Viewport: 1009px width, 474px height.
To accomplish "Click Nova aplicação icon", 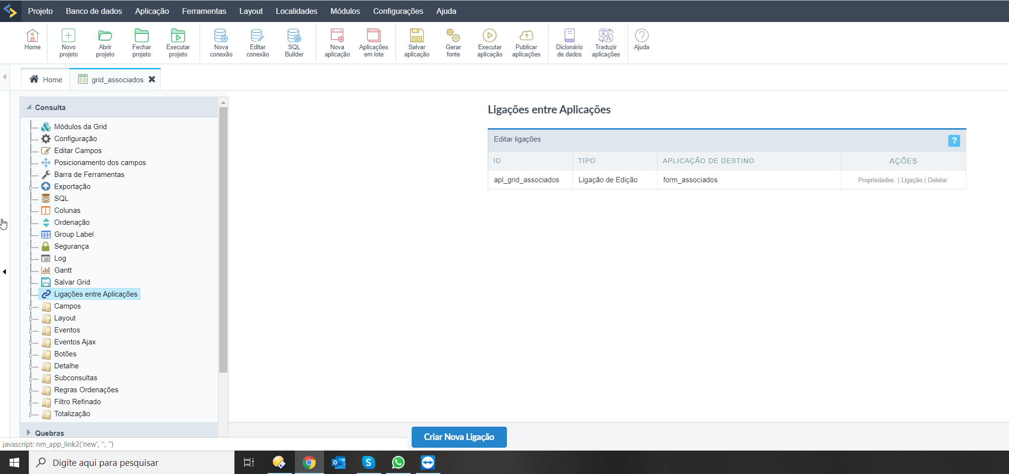I will click(337, 43).
